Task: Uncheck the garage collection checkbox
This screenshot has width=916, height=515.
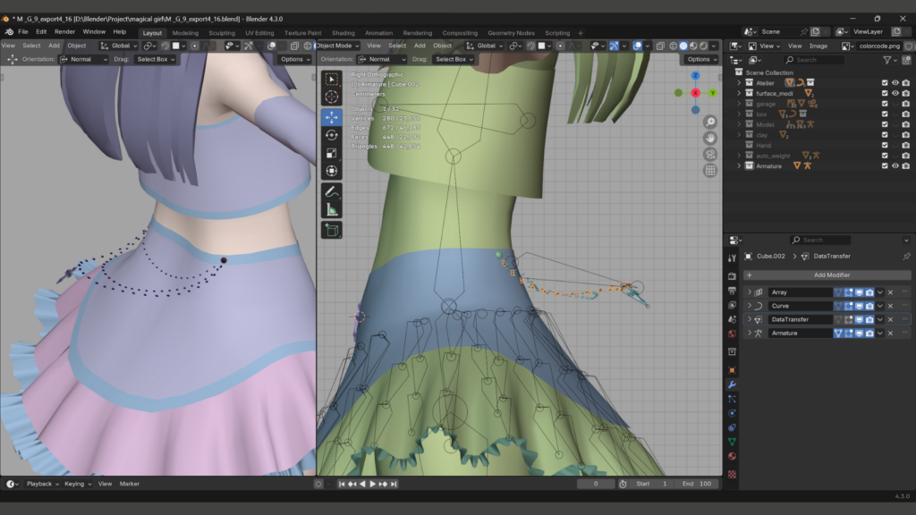Action: [885, 104]
